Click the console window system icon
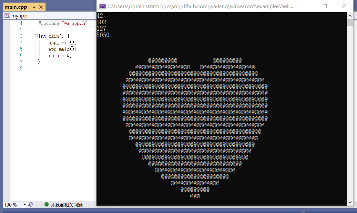This screenshot has width=357, height=213. click(x=103, y=6)
